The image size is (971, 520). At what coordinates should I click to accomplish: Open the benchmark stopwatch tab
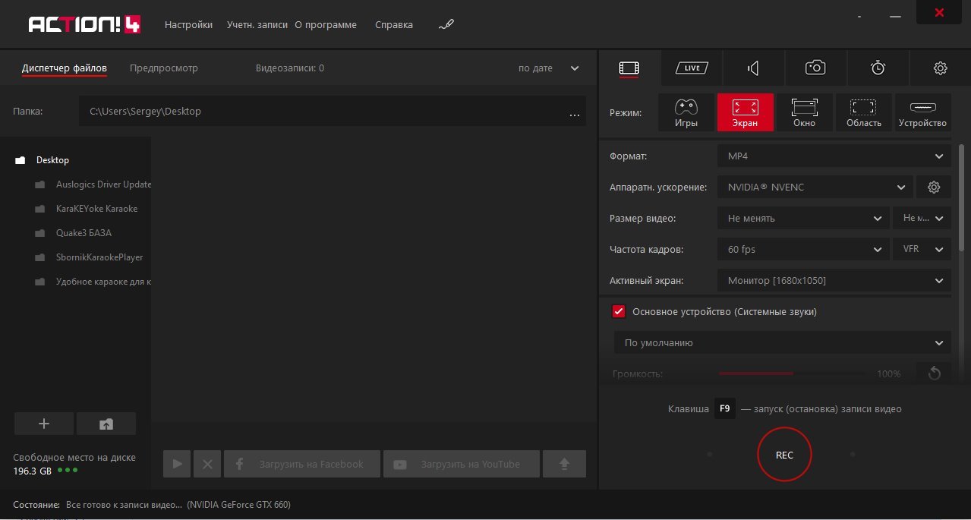coord(878,68)
